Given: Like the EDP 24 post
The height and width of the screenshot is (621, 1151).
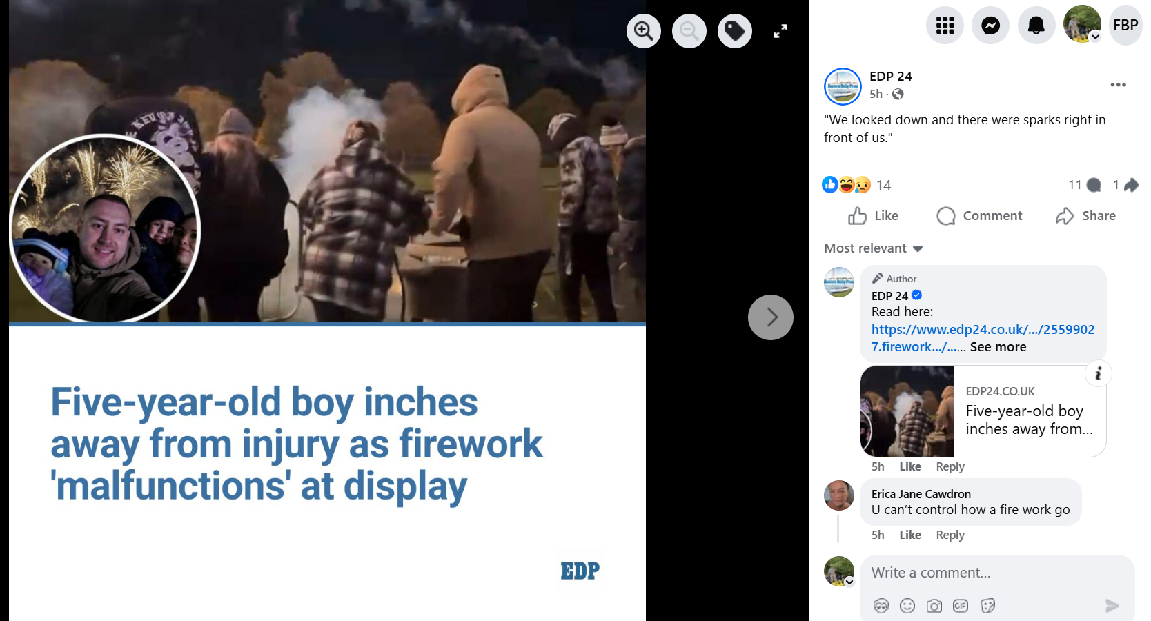Looking at the screenshot, I should tap(873, 216).
